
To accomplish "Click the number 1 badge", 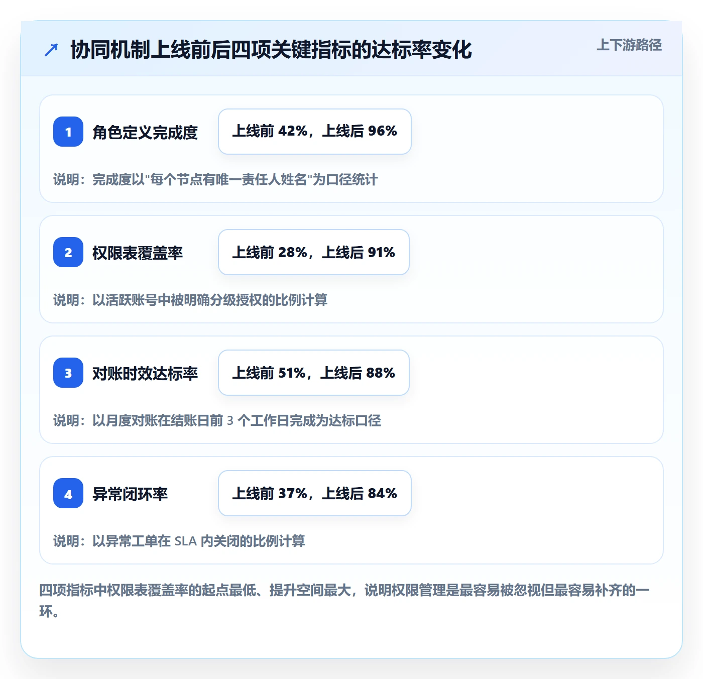I will click(68, 132).
